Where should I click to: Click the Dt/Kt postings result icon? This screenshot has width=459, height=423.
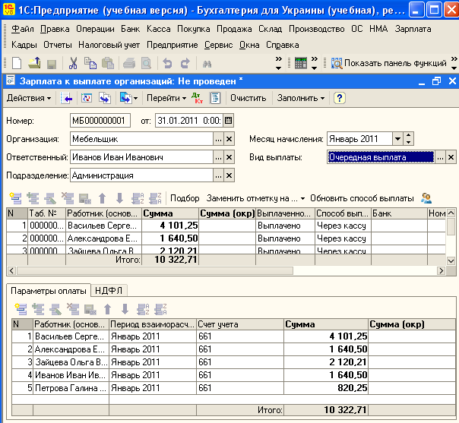tap(197, 98)
